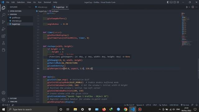Expand the Outline section
The width and height of the screenshot is (199, 112).
pyautogui.click(x=20, y=98)
